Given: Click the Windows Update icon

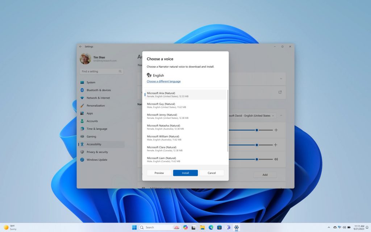Looking at the screenshot, I should (x=83, y=159).
